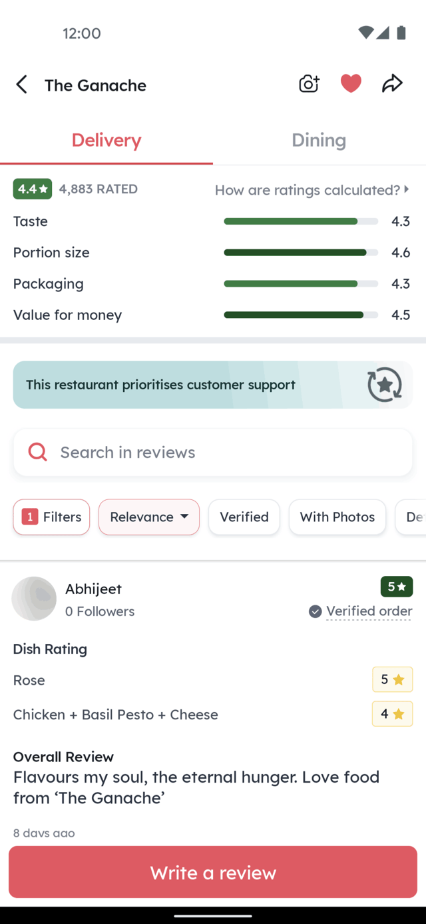Open Abhijeet's profile avatar
The image size is (426, 924).
(34, 599)
